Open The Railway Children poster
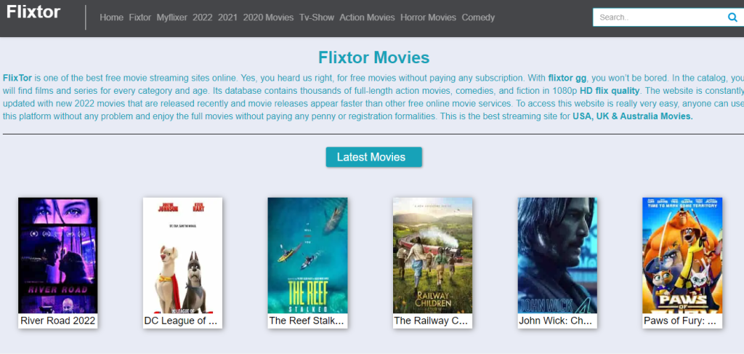Viewport: 744px width, 354px height. [x=432, y=255]
